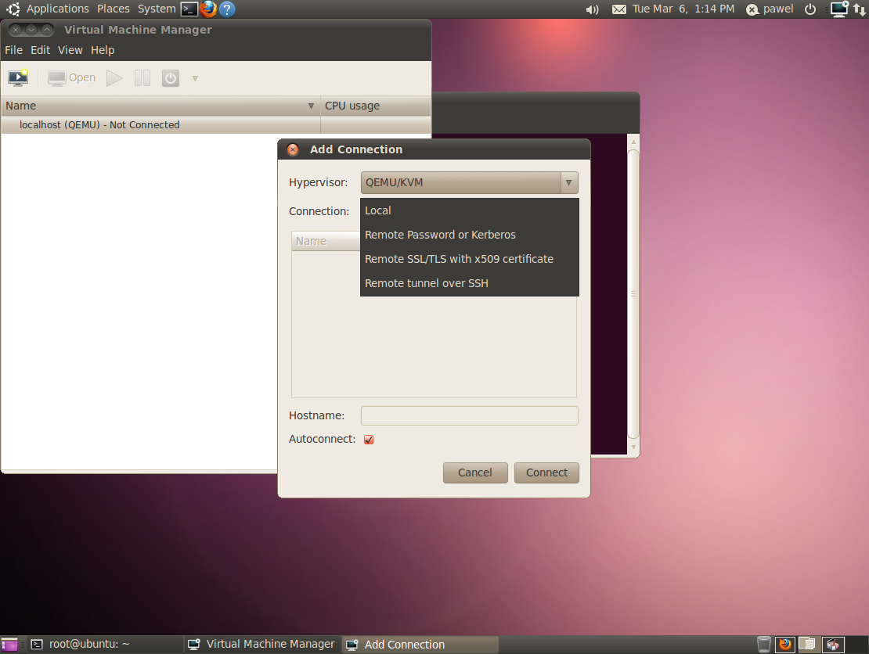
Task: Click the new virtual machine toolbar icon
Action: (x=18, y=78)
